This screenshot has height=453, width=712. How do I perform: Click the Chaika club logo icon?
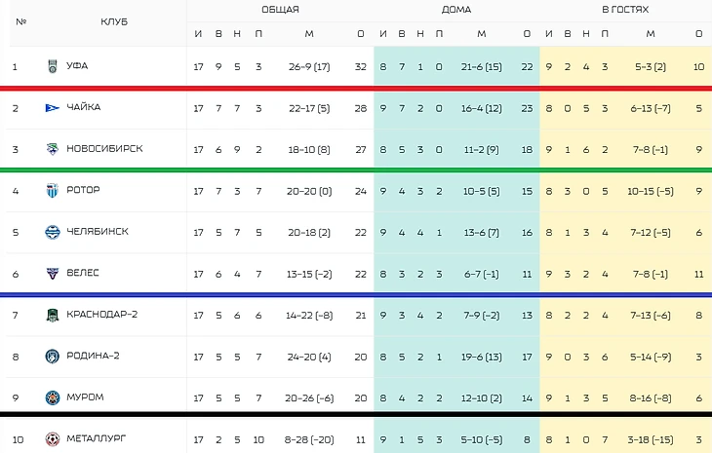click(53, 107)
